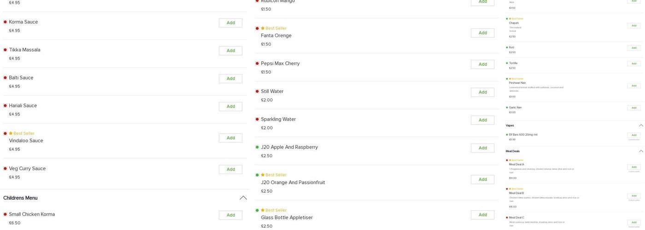
Task: Add Sparkling Water to the order
Action: [x=482, y=120]
